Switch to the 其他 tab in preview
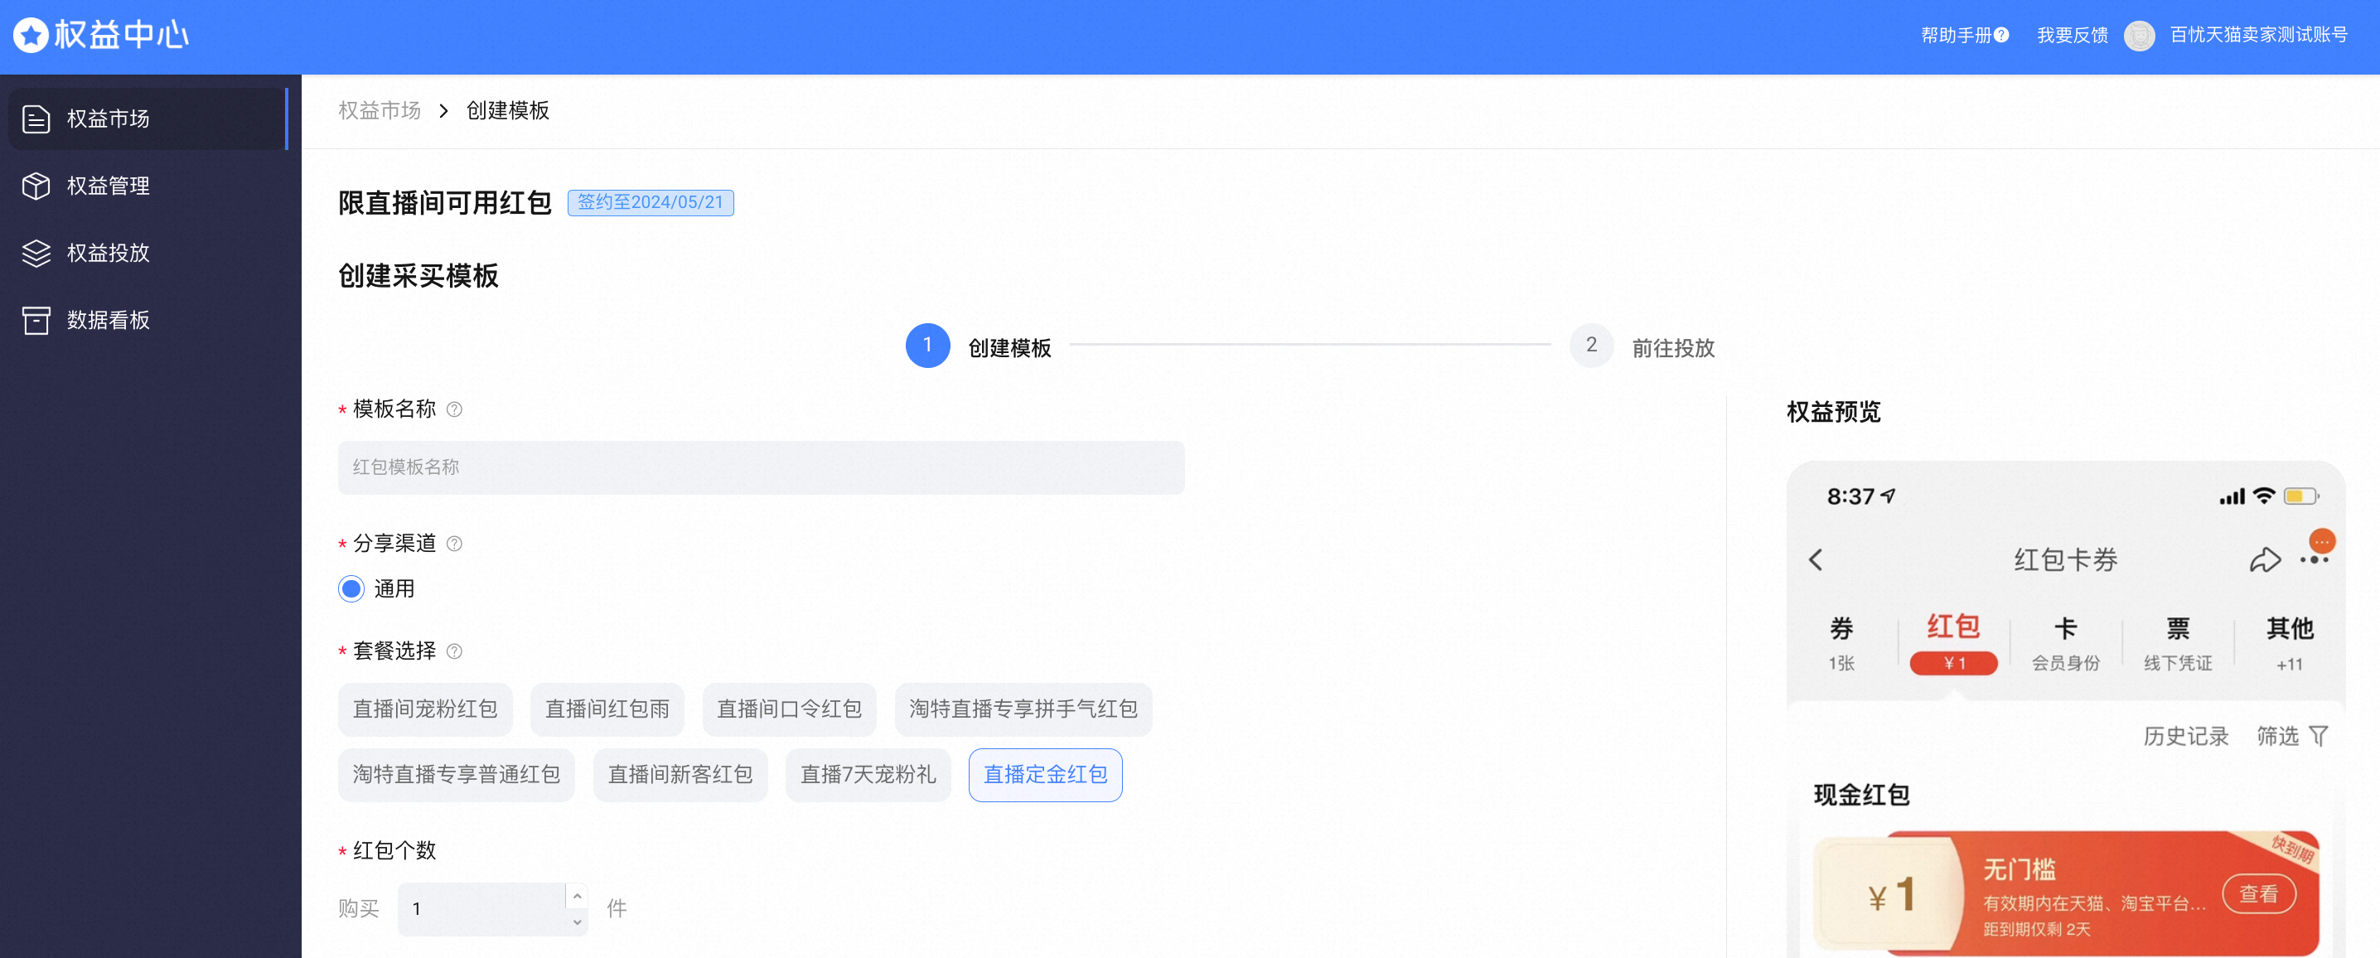 [2290, 643]
